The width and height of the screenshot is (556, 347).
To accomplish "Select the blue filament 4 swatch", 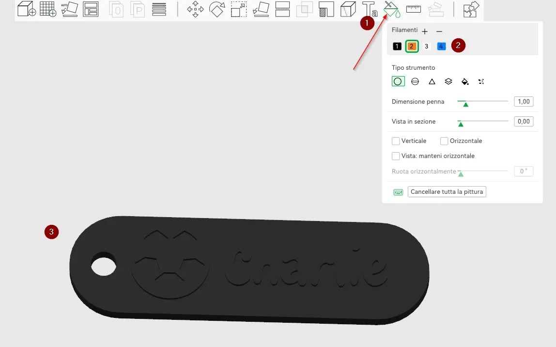I will [x=441, y=46].
